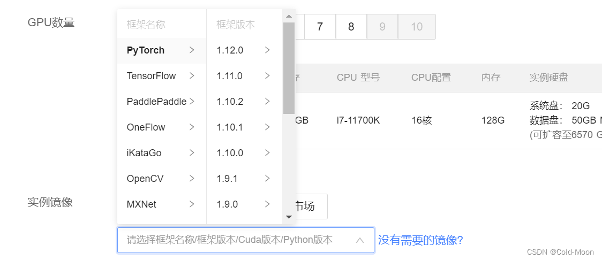Expand the OneFlow chevron arrow
The height and width of the screenshot is (260, 602).
tap(192, 127)
